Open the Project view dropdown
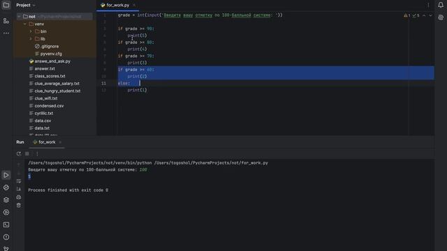 26,5
